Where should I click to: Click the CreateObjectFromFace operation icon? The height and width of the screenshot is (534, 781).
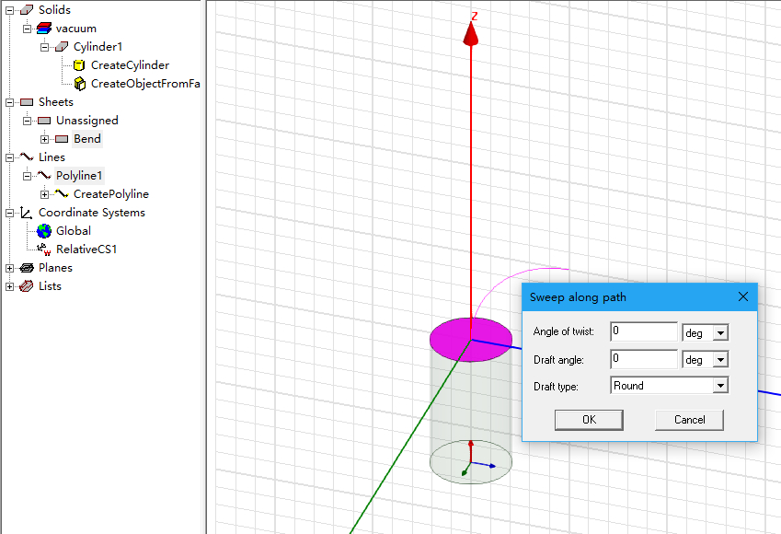pyautogui.click(x=79, y=84)
